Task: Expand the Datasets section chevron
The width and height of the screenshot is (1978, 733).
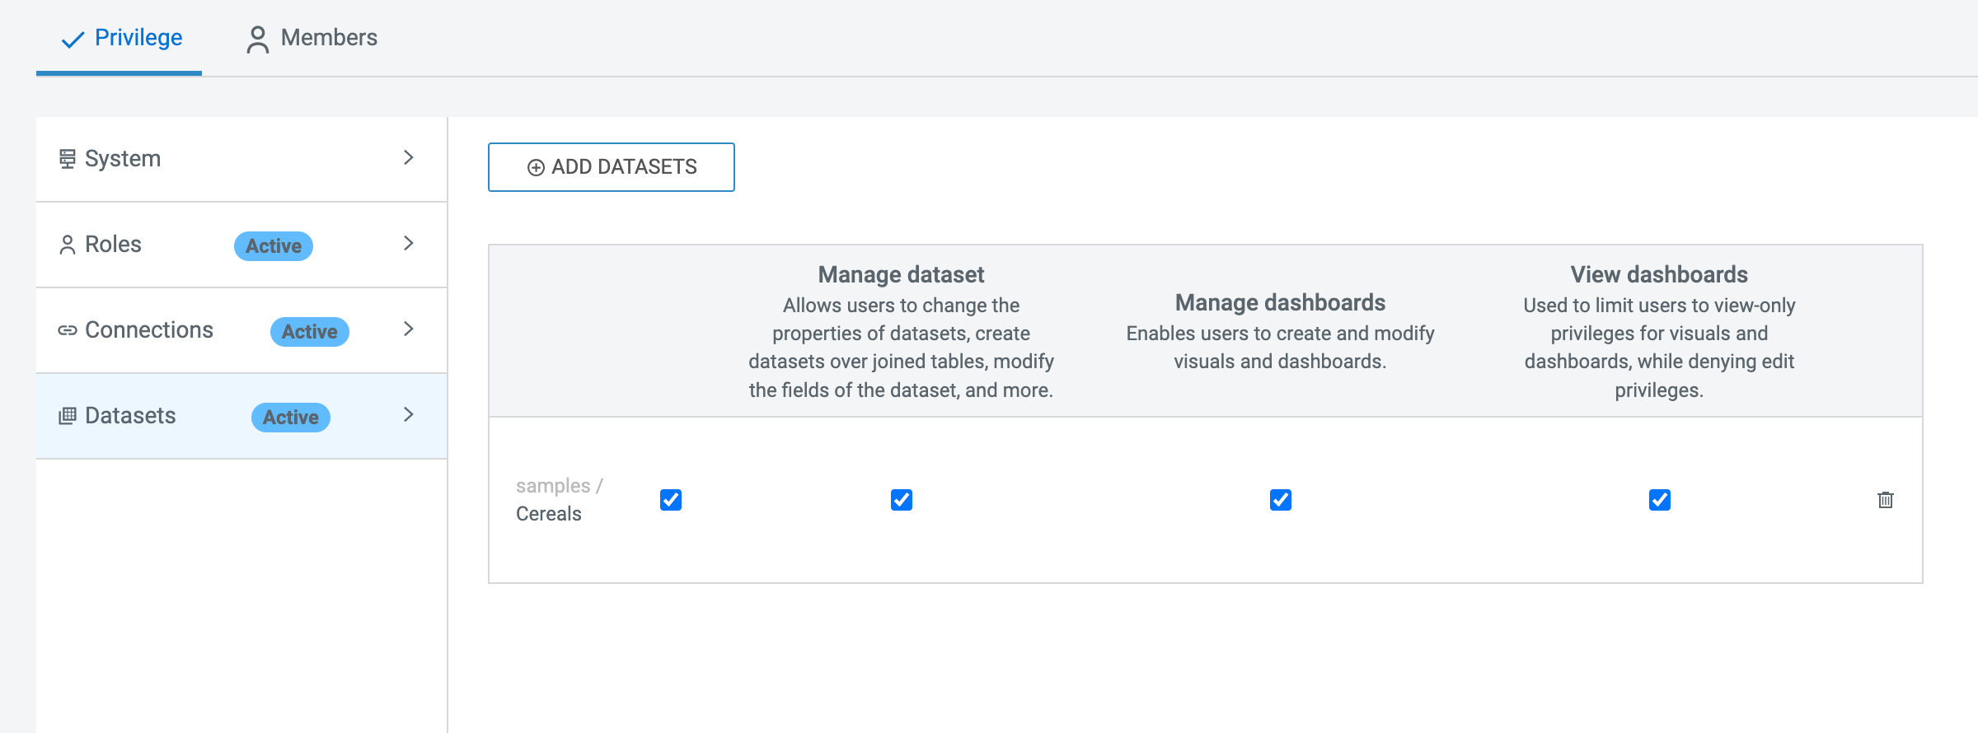Action: pyautogui.click(x=408, y=414)
